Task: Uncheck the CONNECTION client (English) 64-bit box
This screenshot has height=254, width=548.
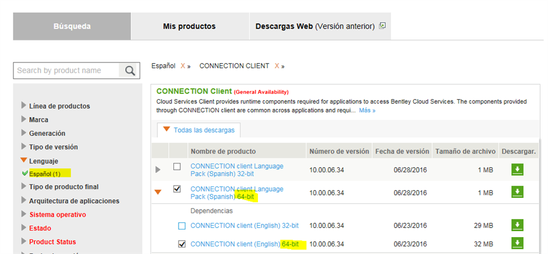Action: point(181,244)
